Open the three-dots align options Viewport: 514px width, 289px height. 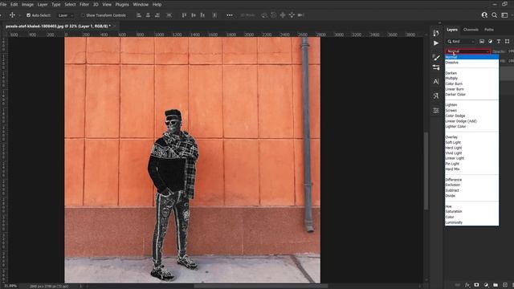coord(230,15)
